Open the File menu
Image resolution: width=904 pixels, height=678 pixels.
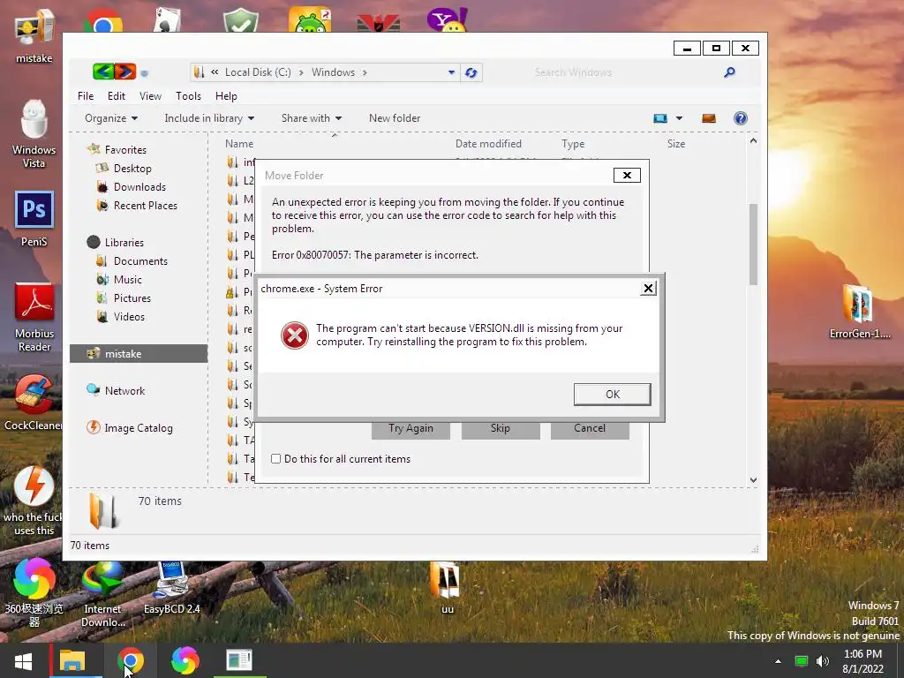(86, 96)
